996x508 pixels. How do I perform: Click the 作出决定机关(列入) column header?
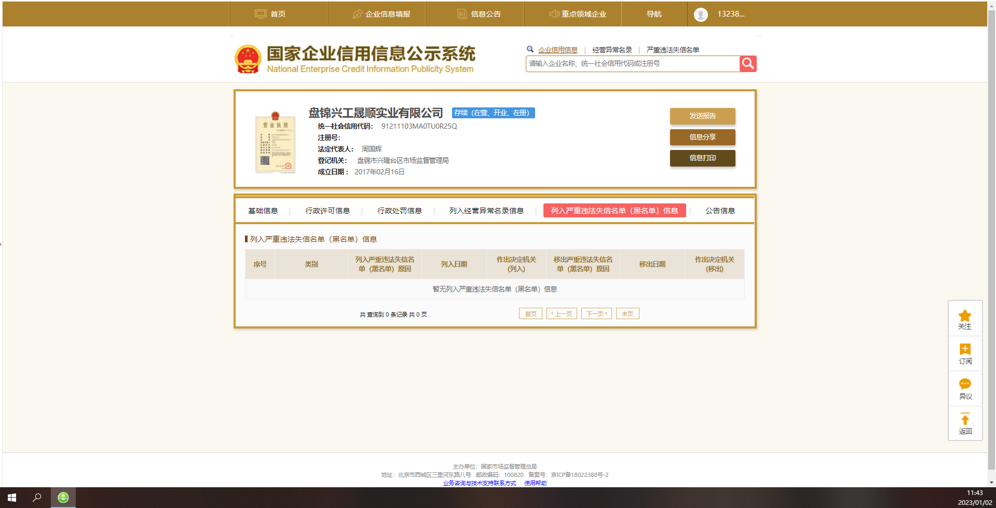click(x=516, y=264)
